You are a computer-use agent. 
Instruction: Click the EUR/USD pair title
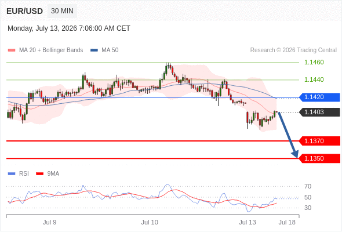click(x=25, y=11)
